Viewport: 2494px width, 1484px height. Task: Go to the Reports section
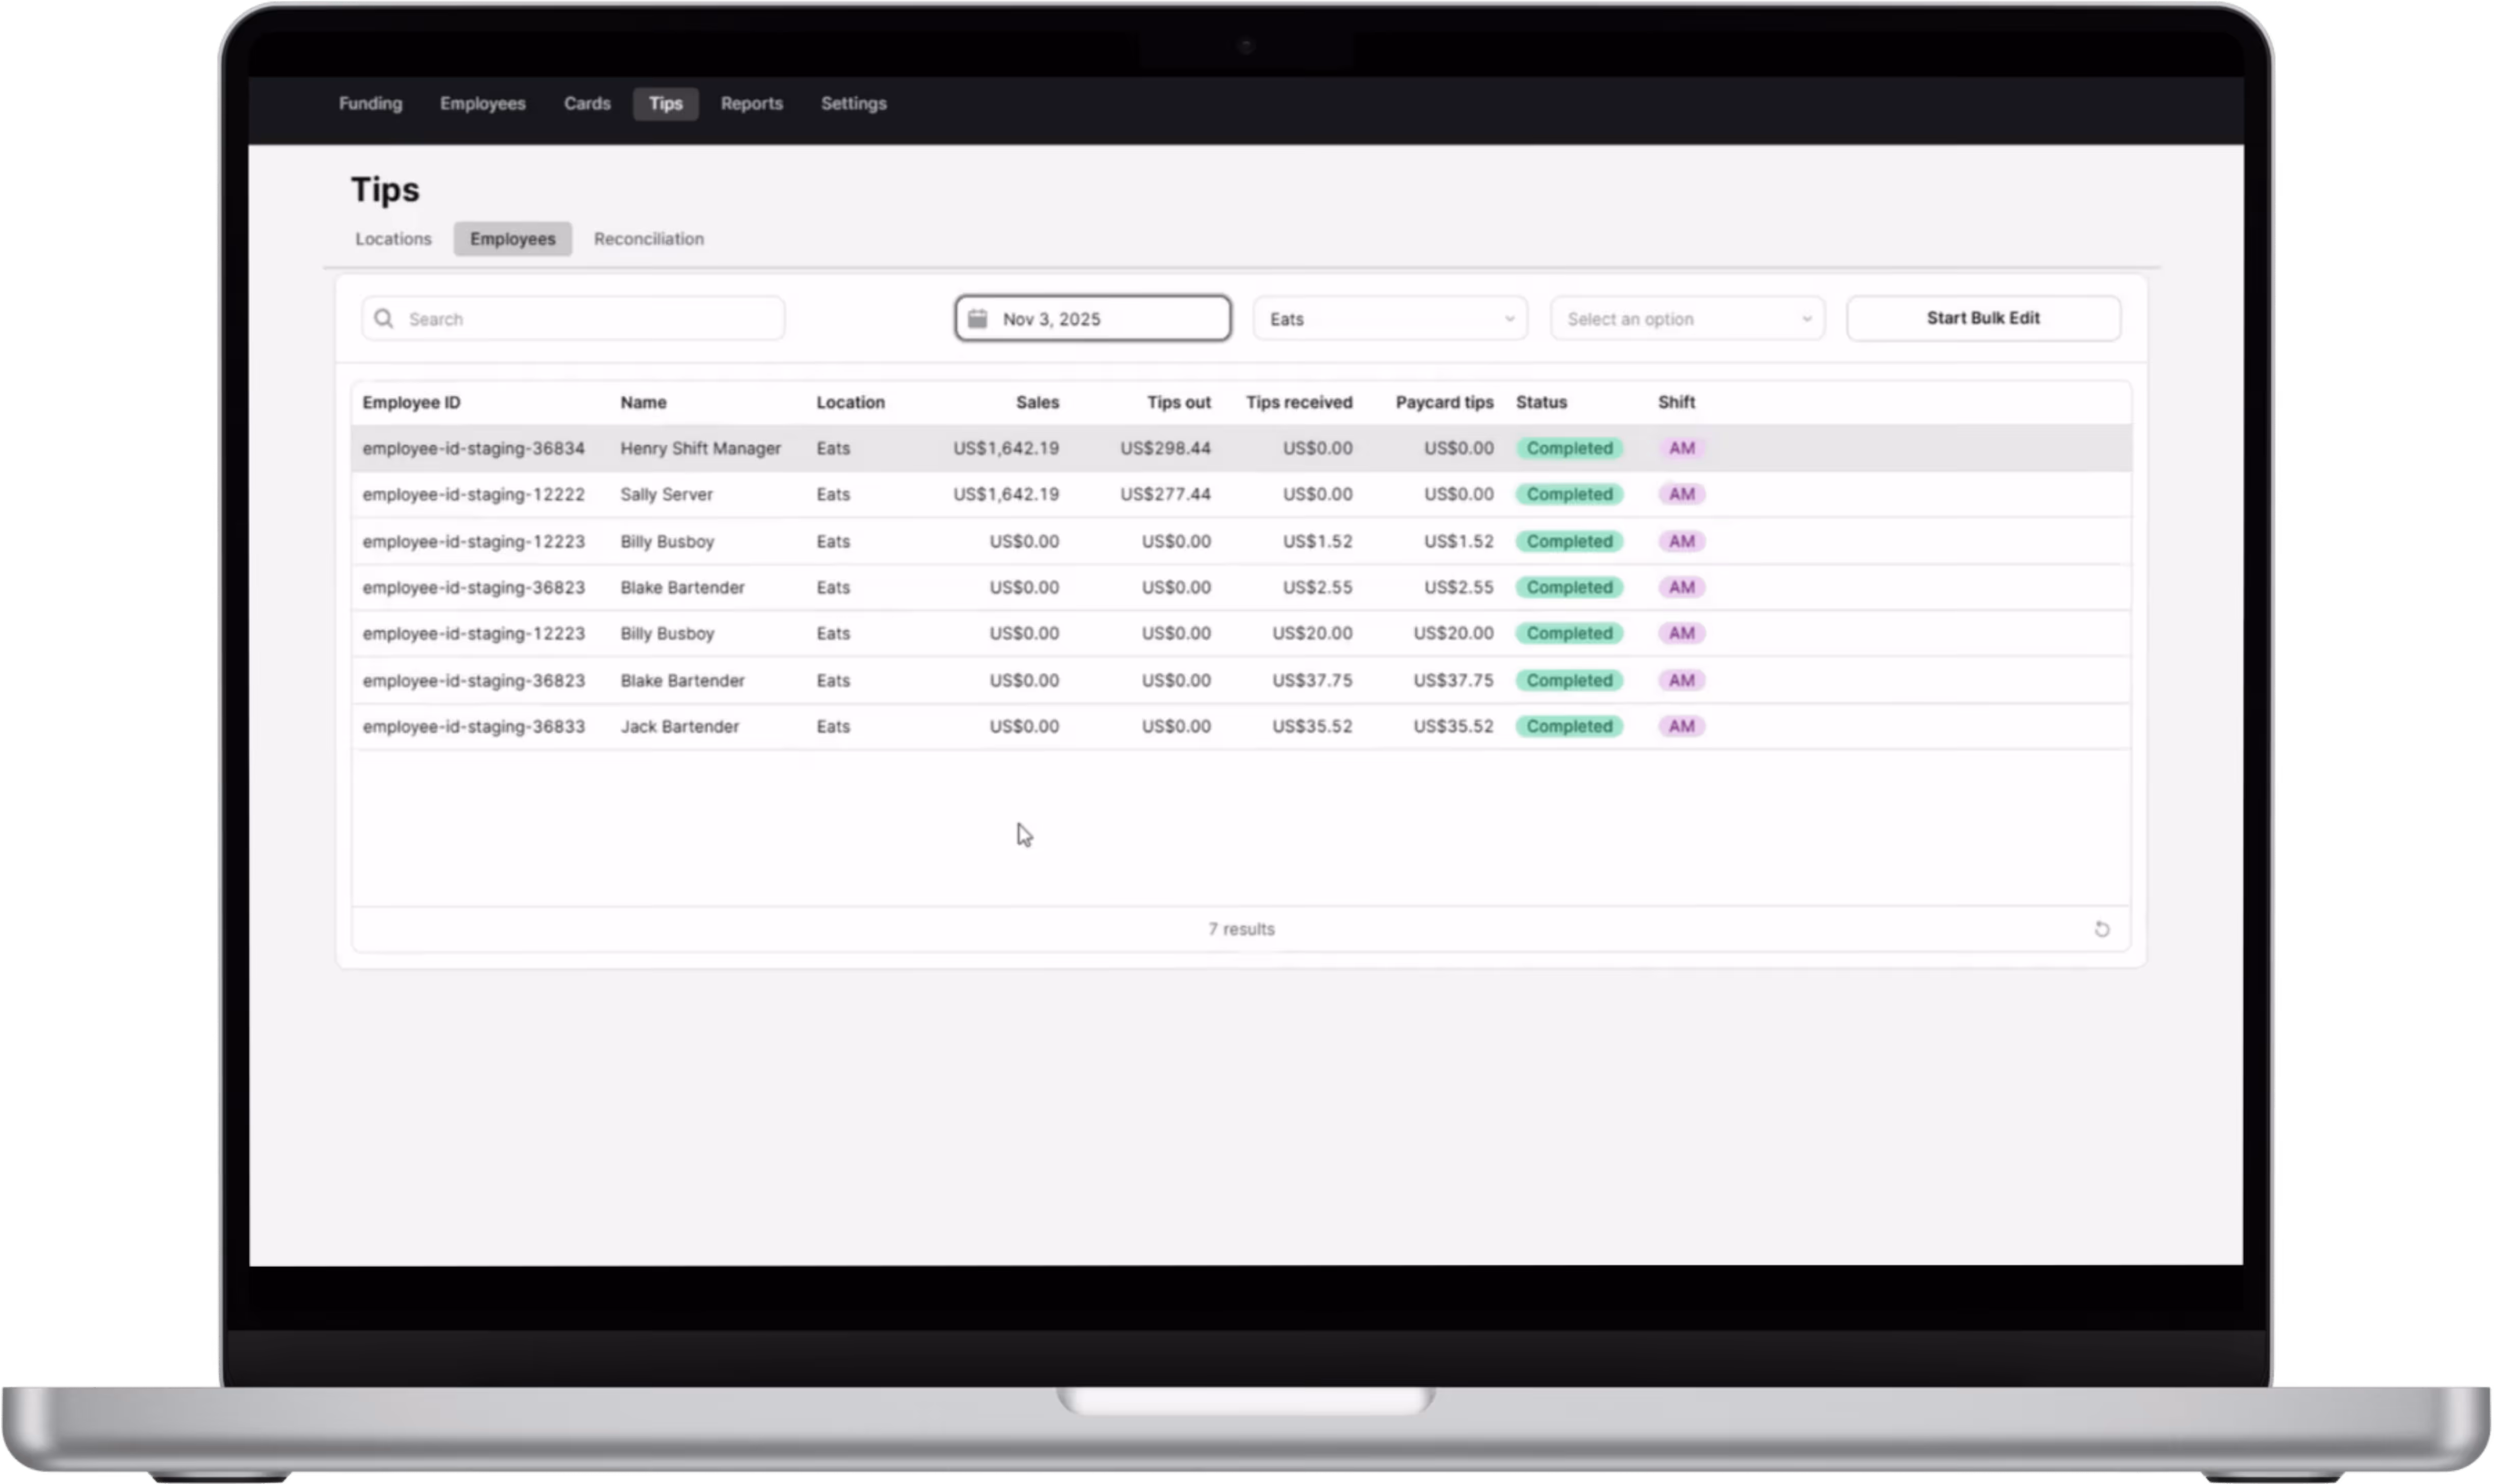[751, 104]
